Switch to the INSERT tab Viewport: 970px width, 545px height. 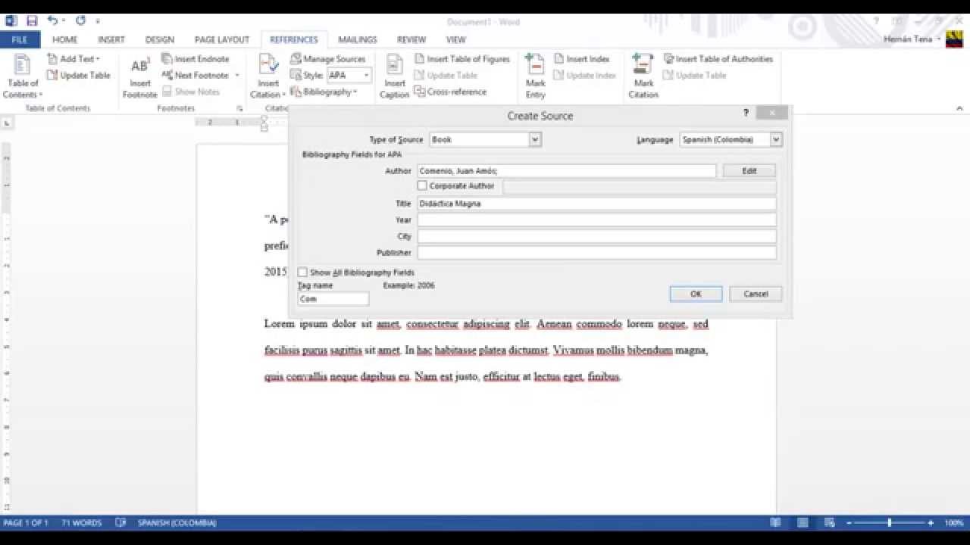coord(111,39)
